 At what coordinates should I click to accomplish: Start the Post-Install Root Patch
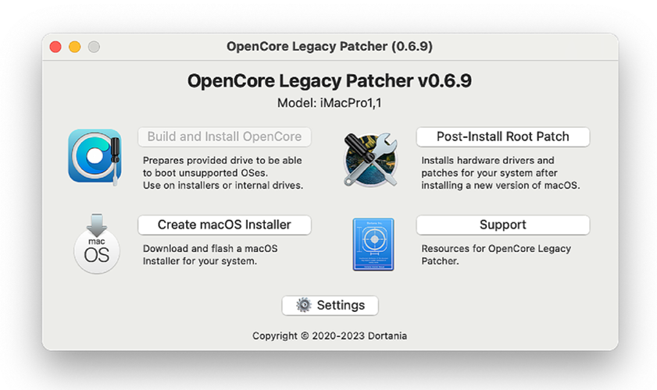pos(502,136)
